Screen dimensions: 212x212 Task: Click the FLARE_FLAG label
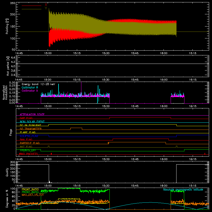coord(28,132)
